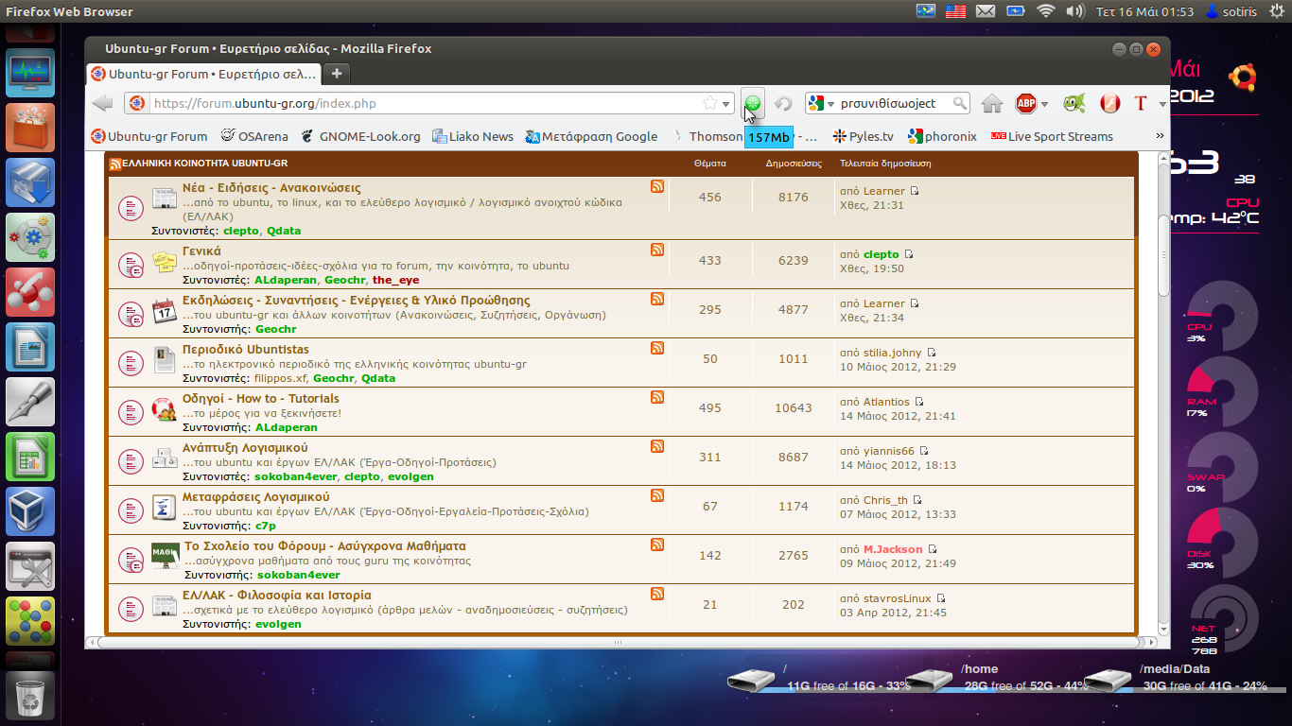Open the Οδηγοί - How to - Tutorials forum

click(x=260, y=398)
